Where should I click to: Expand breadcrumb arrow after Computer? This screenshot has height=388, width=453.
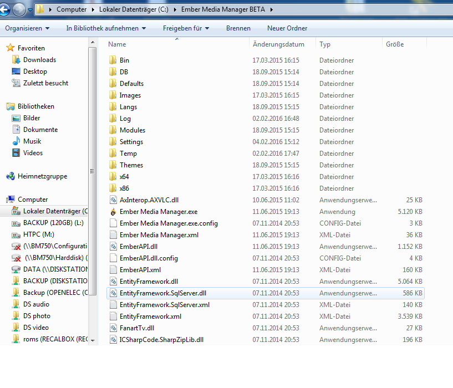point(93,9)
